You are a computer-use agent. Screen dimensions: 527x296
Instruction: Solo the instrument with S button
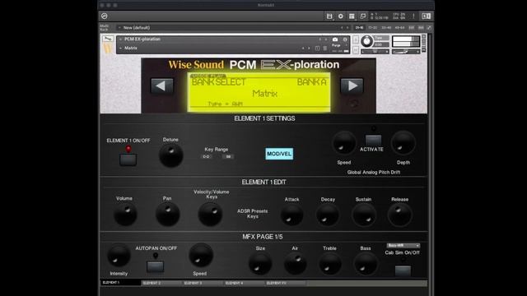356,39
